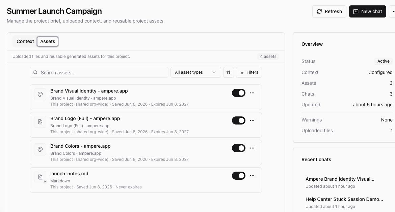Click the document icon for launch-notes.md

coord(40,177)
